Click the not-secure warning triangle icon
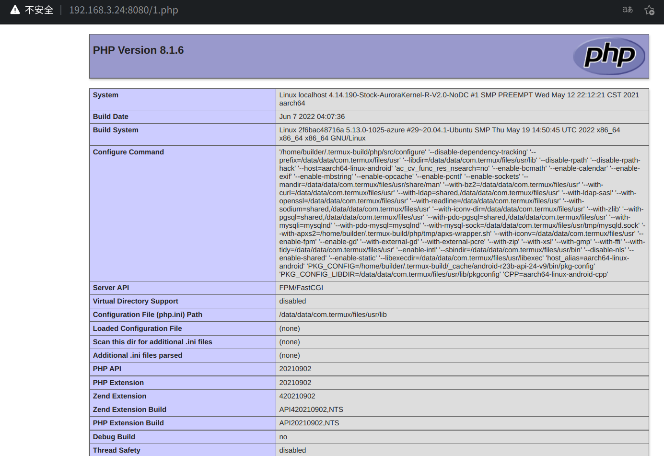This screenshot has height=456, width=664. [x=15, y=10]
